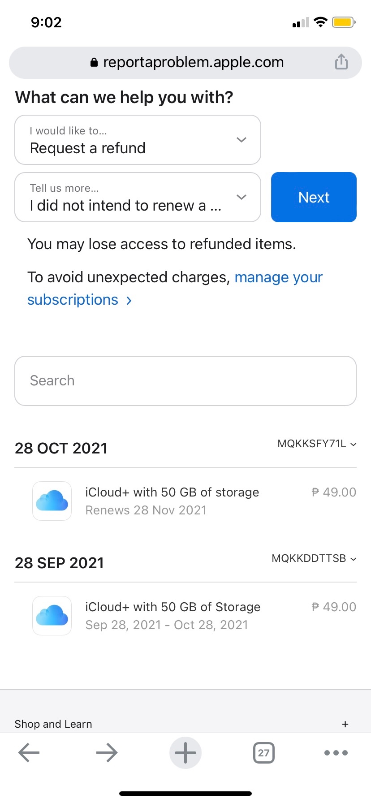Image resolution: width=371 pixels, height=803 pixels.
Task: Open the browser three-dot more menu
Action: tap(336, 753)
